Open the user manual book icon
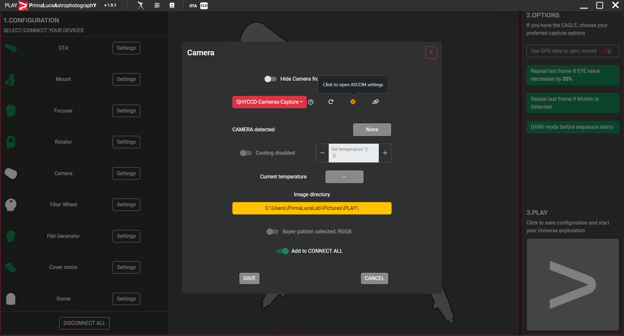 click(x=172, y=5)
